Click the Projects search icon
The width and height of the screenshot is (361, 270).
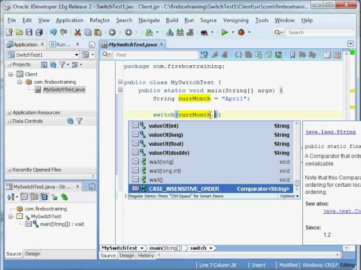coord(44,65)
